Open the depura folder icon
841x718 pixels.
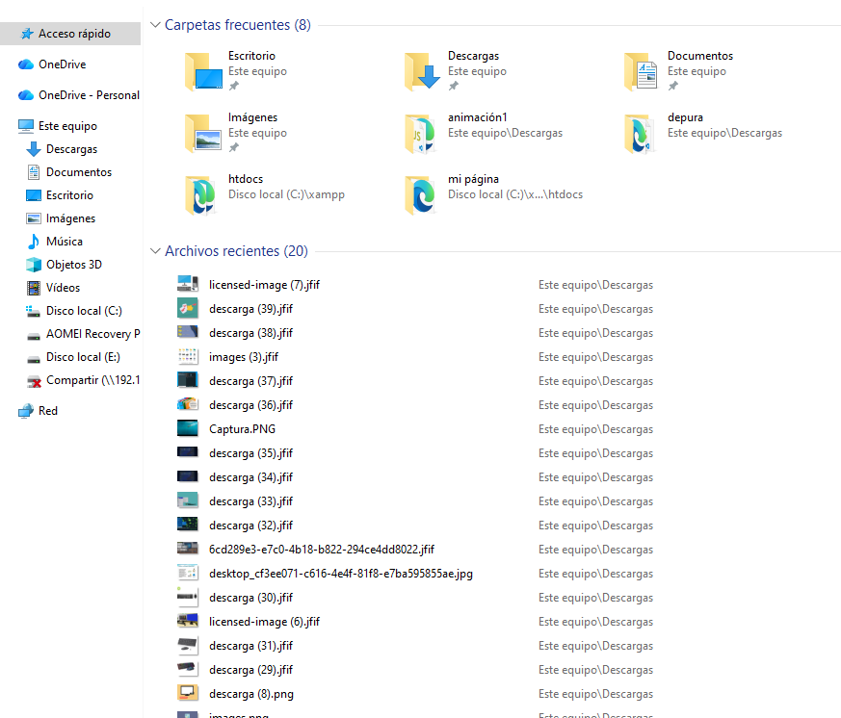[x=642, y=134]
